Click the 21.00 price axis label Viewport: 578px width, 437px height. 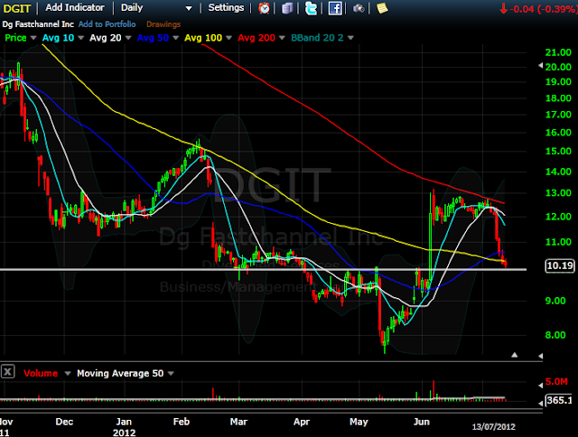pos(558,52)
